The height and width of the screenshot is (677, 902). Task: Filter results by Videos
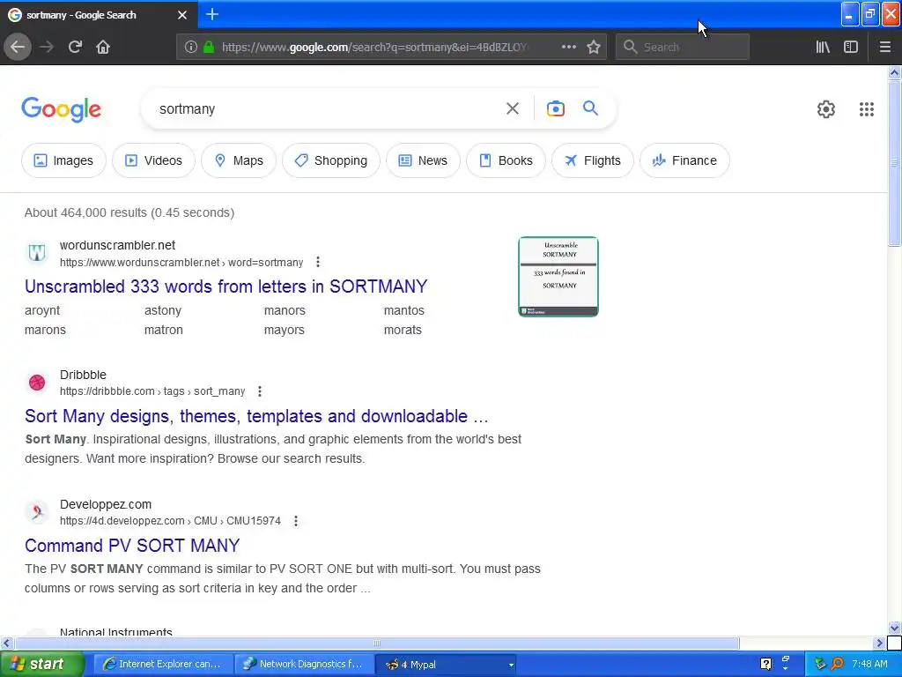tap(153, 160)
